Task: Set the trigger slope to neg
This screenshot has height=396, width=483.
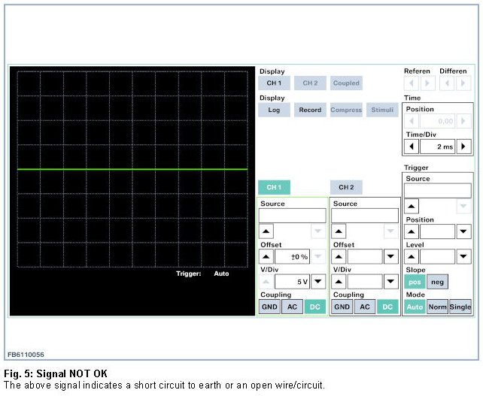Action: pyautogui.click(x=437, y=282)
